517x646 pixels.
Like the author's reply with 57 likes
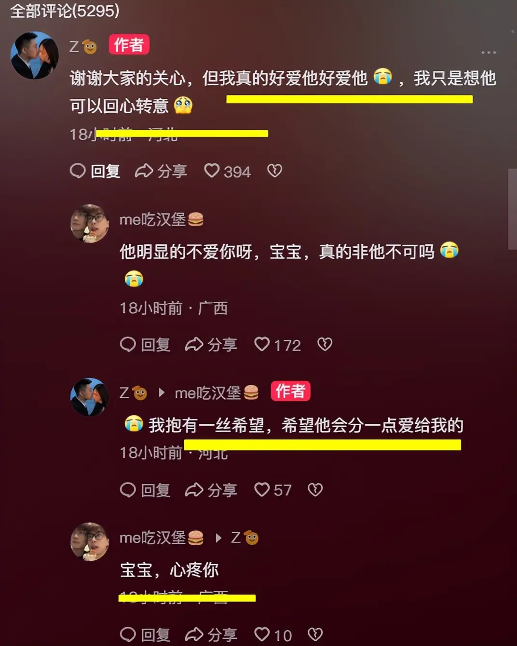point(272,490)
